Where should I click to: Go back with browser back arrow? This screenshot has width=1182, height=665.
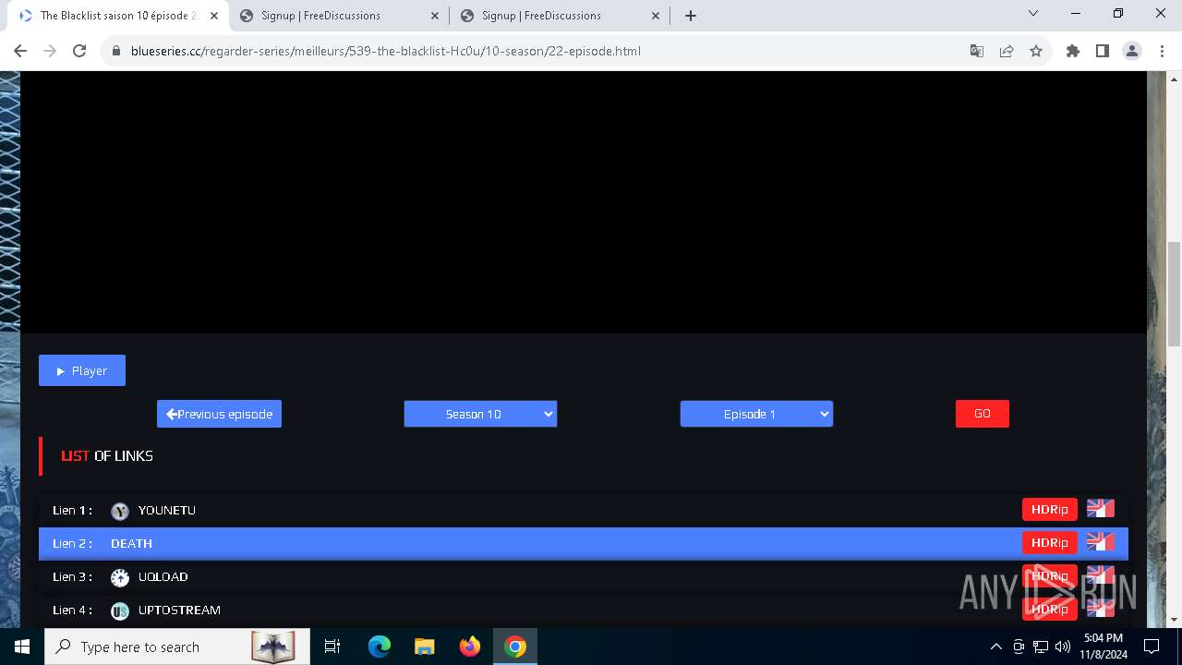point(20,51)
